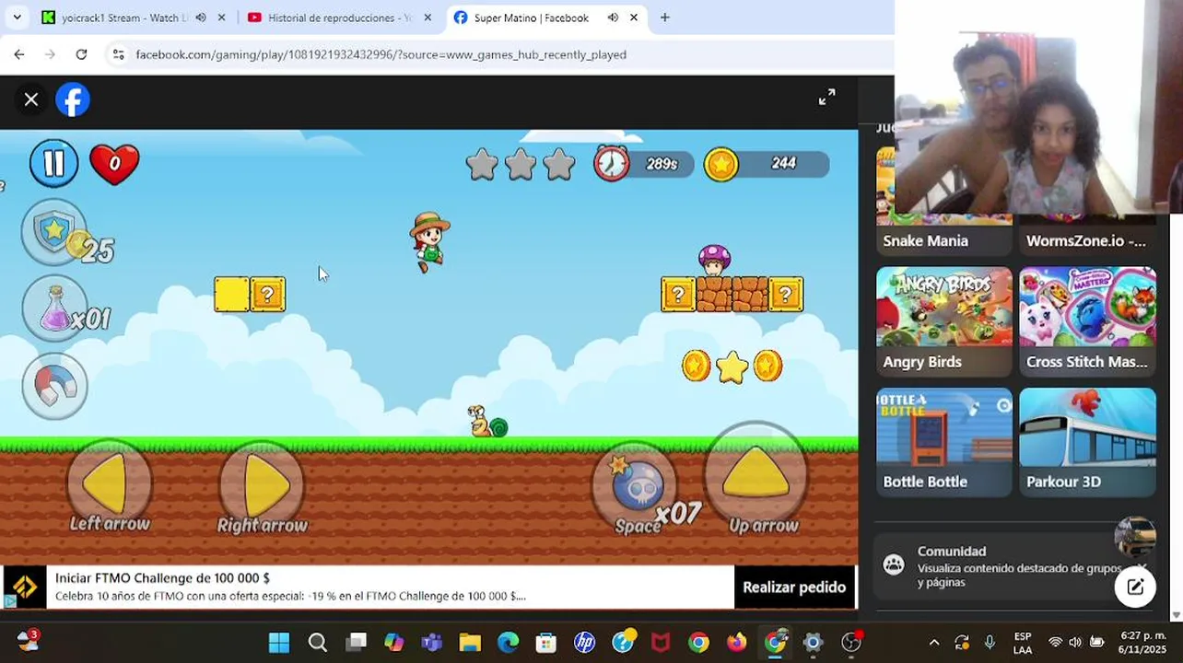Mute the Super Matino tab audio
The height and width of the screenshot is (663, 1183).
point(613,17)
